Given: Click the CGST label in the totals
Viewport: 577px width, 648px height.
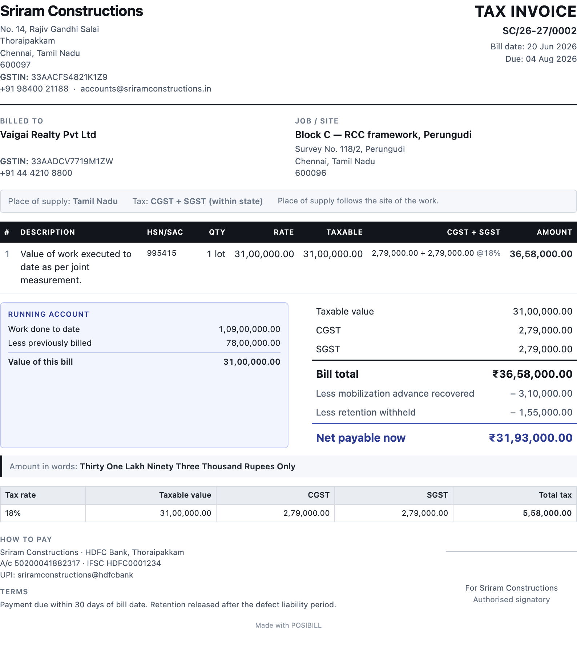Looking at the screenshot, I should point(328,330).
